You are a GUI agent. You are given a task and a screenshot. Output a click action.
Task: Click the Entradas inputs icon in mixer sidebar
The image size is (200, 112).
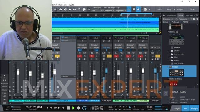tap(4, 84)
